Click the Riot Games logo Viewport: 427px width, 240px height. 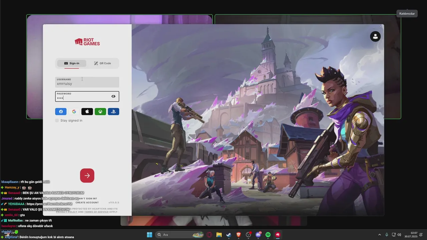pyautogui.click(x=87, y=42)
